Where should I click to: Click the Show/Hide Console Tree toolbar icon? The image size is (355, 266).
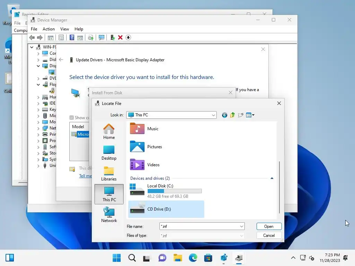(x=51, y=37)
